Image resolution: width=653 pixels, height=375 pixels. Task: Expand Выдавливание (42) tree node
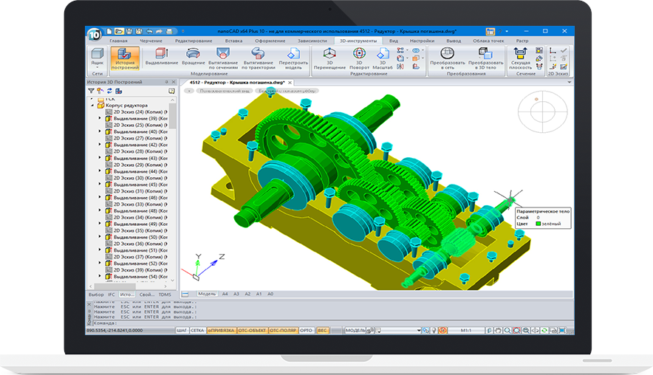point(100,145)
